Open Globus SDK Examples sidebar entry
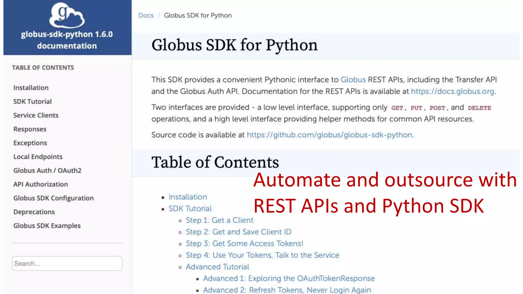This screenshot has width=523, height=294. (47, 226)
